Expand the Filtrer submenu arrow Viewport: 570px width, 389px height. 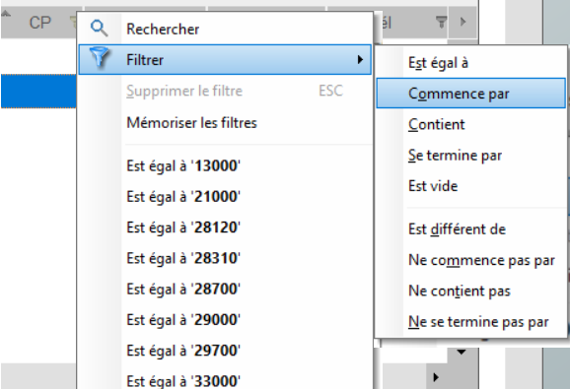(360, 59)
